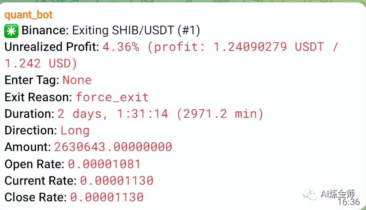Image resolution: width=366 pixels, height=210 pixels.
Task: Click the 4.36% unrealized profit value
Action: (121, 47)
